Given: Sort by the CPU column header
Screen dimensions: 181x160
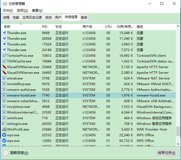Looking at the screenshot, I should pos(108,27).
